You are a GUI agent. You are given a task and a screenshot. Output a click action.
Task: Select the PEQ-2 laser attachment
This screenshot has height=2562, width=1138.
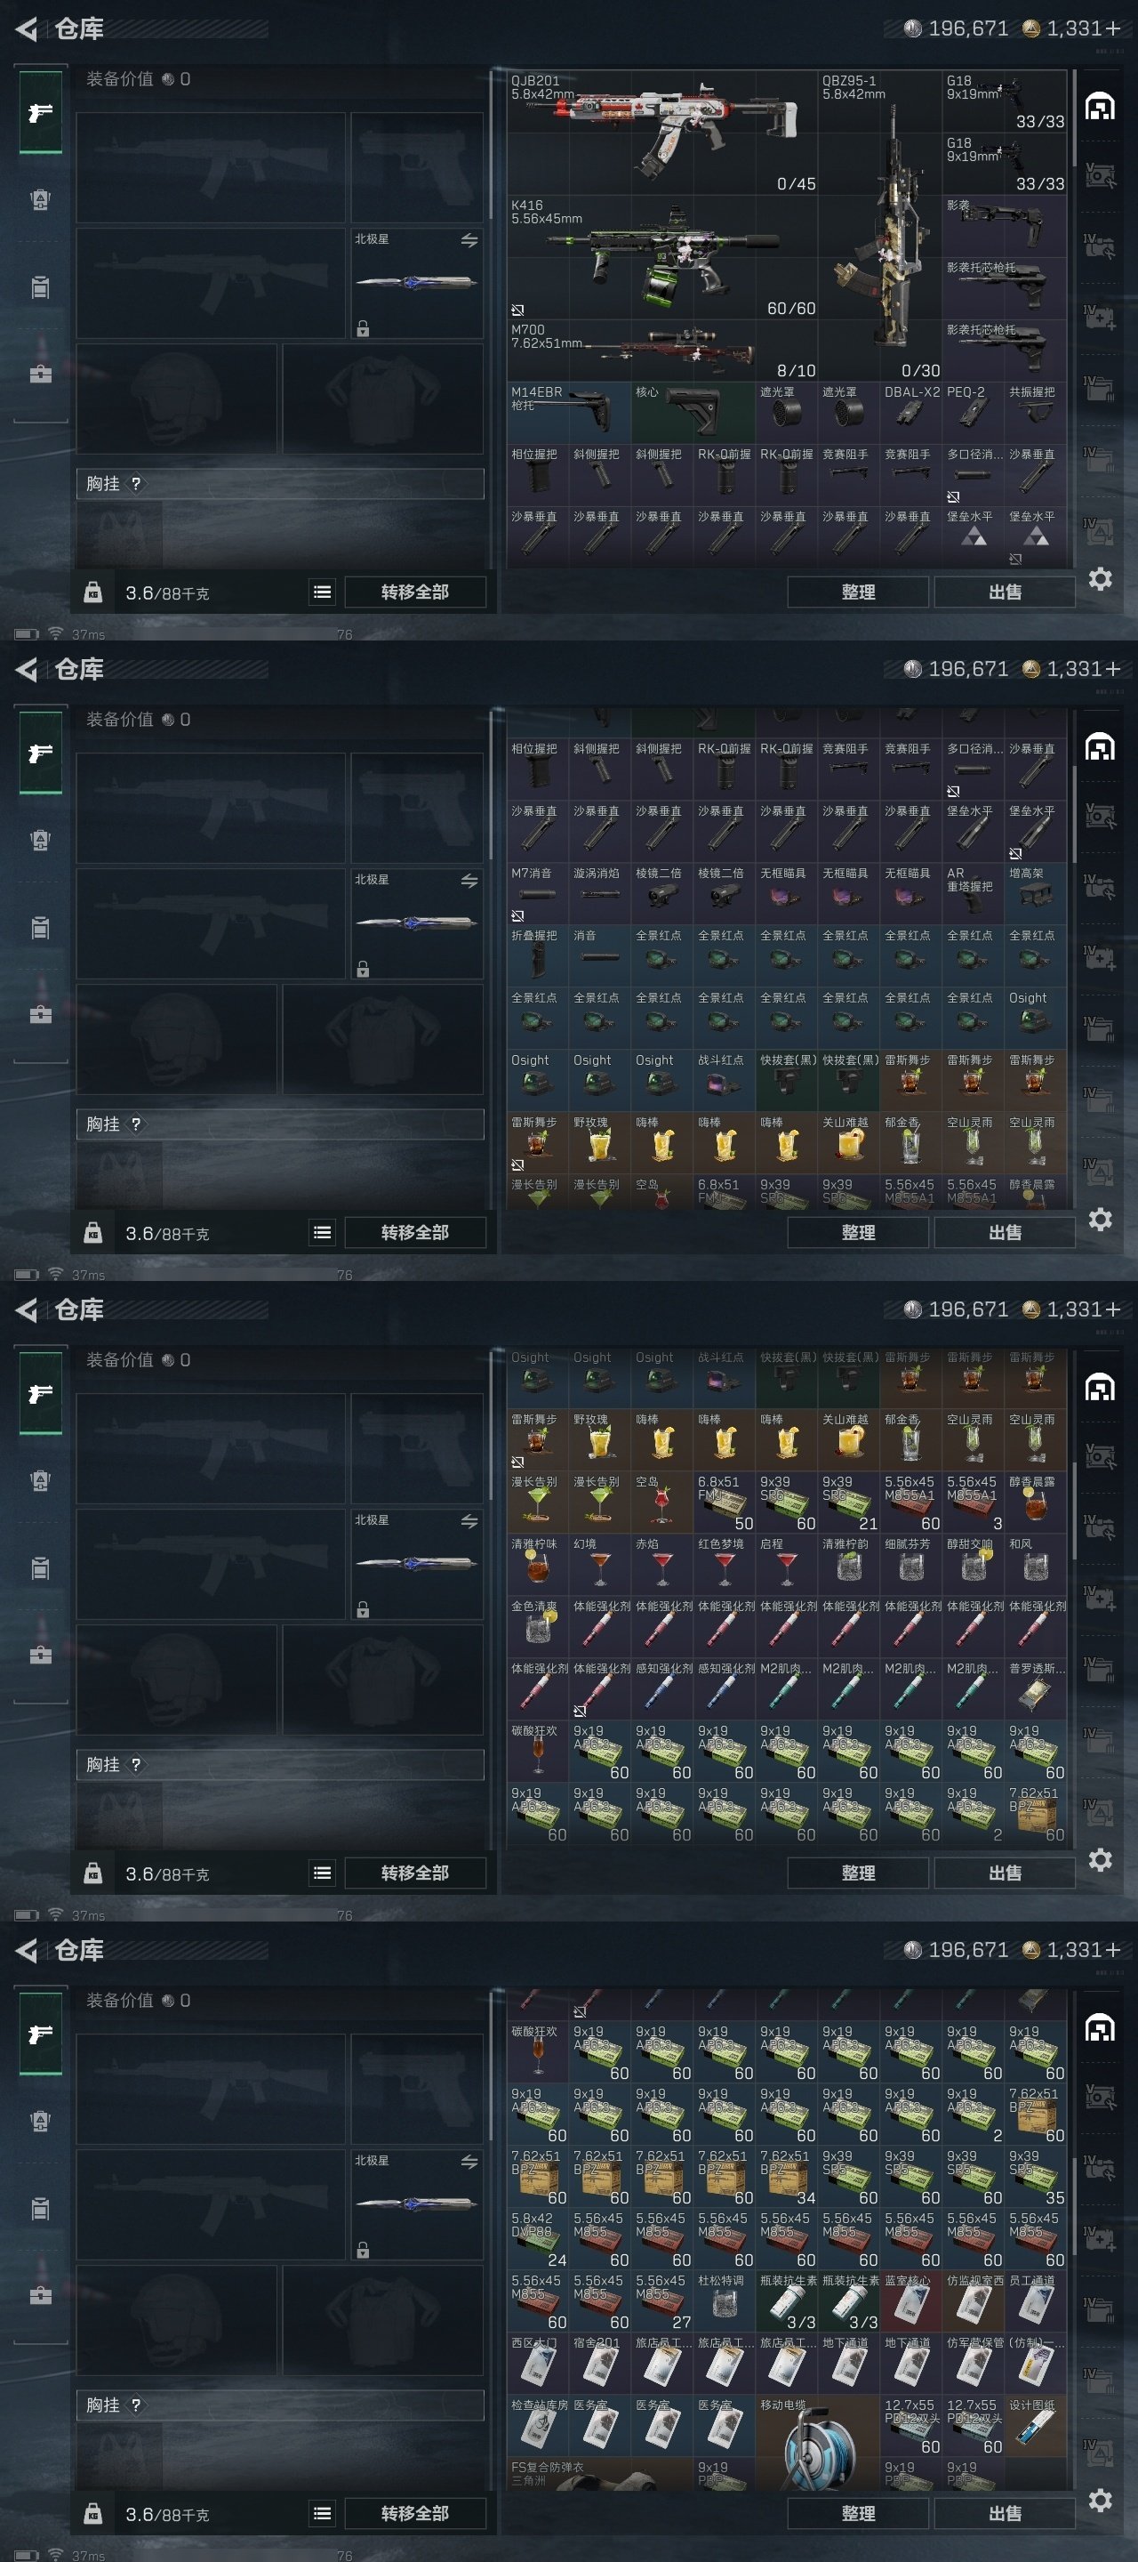[973, 413]
